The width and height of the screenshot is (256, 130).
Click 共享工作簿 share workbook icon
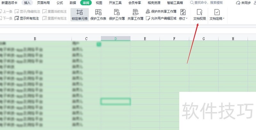click(x=135, y=12)
